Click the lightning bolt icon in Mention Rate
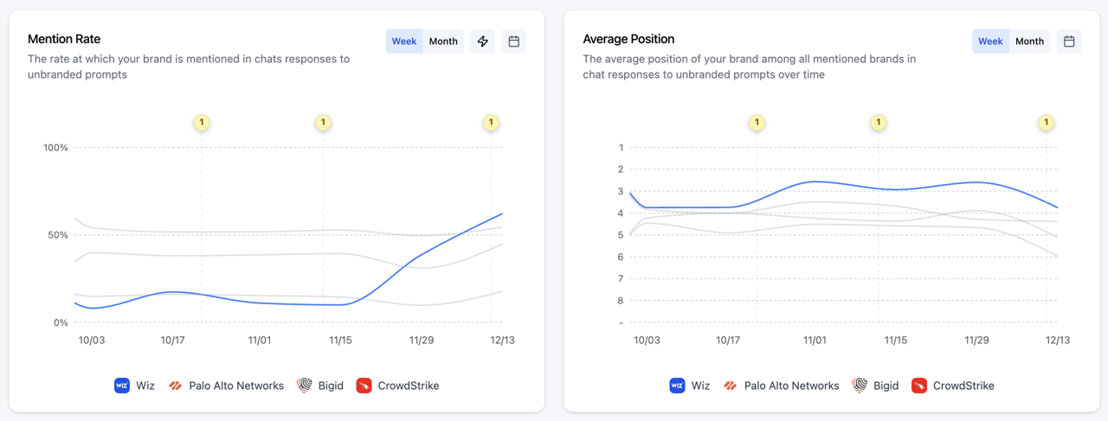 click(x=483, y=41)
